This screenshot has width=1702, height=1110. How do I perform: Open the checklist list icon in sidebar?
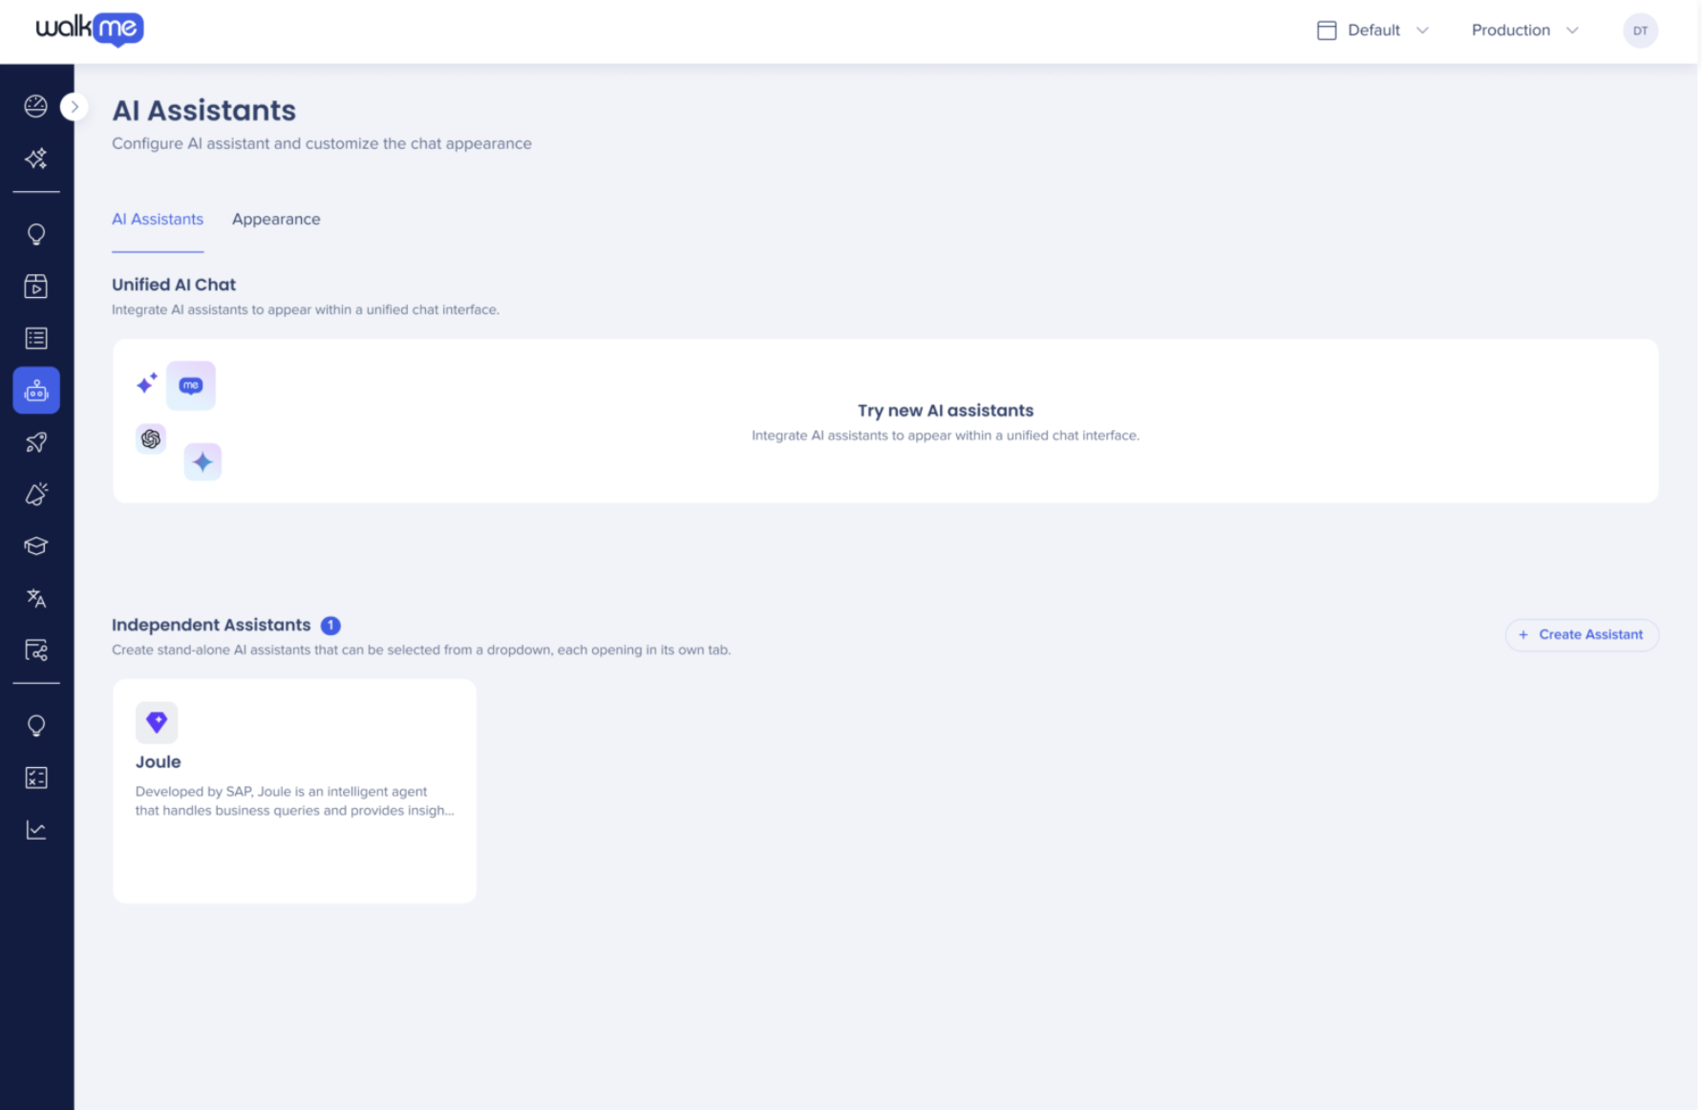point(36,338)
